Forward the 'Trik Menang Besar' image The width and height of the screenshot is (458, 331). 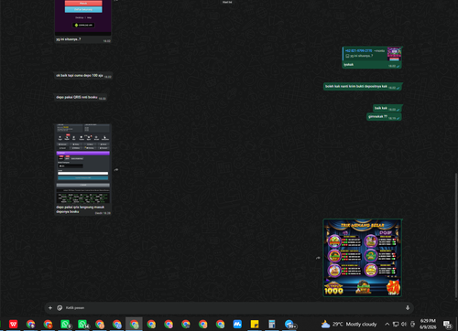point(318,258)
